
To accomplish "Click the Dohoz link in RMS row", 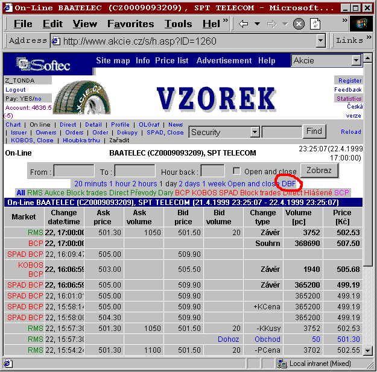I will coord(228,339).
